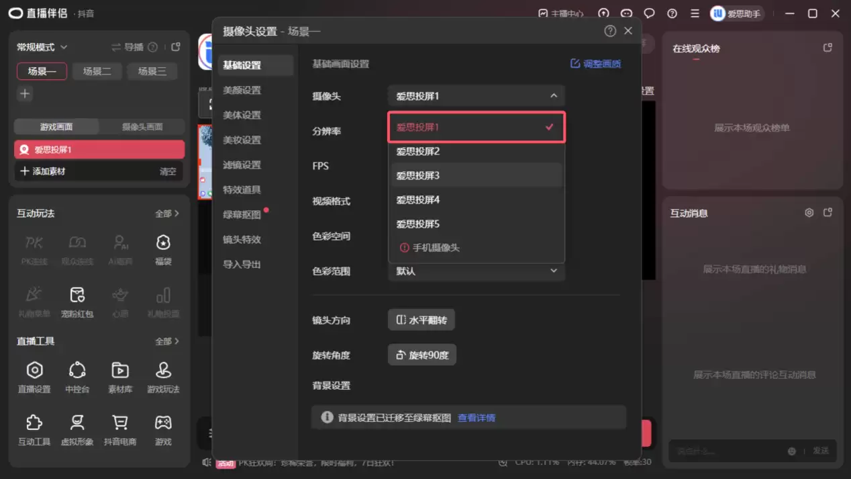The height and width of the screenshot is (479, 851).
Task: Open 直播设置 tool
Action: 34,376
